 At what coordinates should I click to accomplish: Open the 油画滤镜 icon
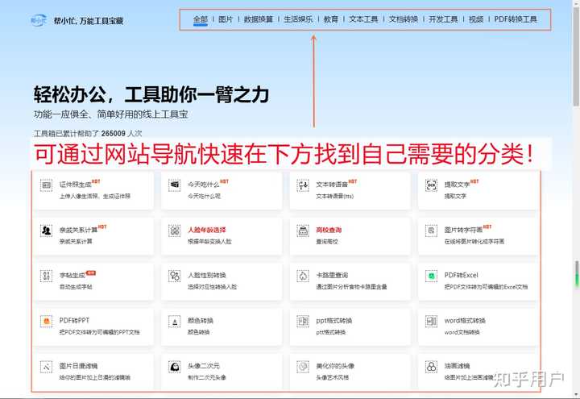point(431,367)
